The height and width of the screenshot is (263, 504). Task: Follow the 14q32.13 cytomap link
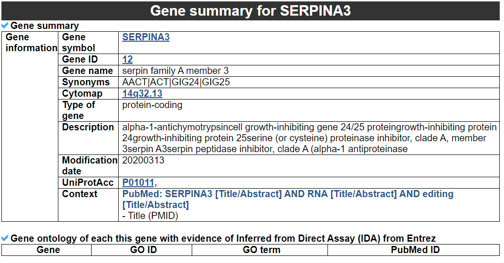pyautogui.click(x=142, y=93)
